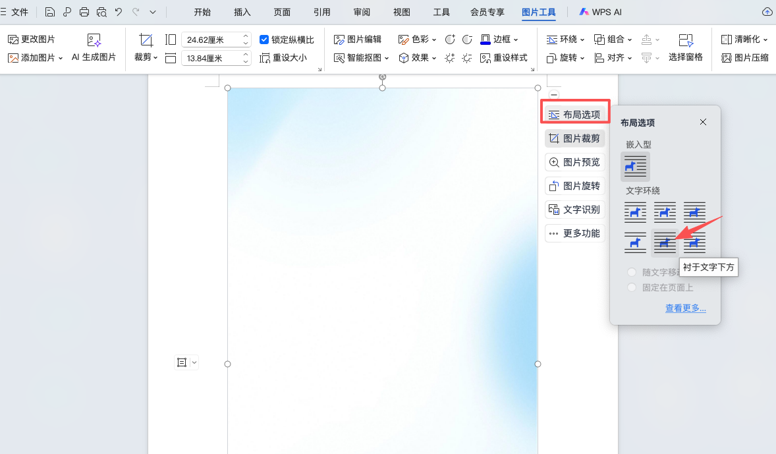Click the Save document icon
Viewport: 776px width, 454px height.
click(50, 12)
